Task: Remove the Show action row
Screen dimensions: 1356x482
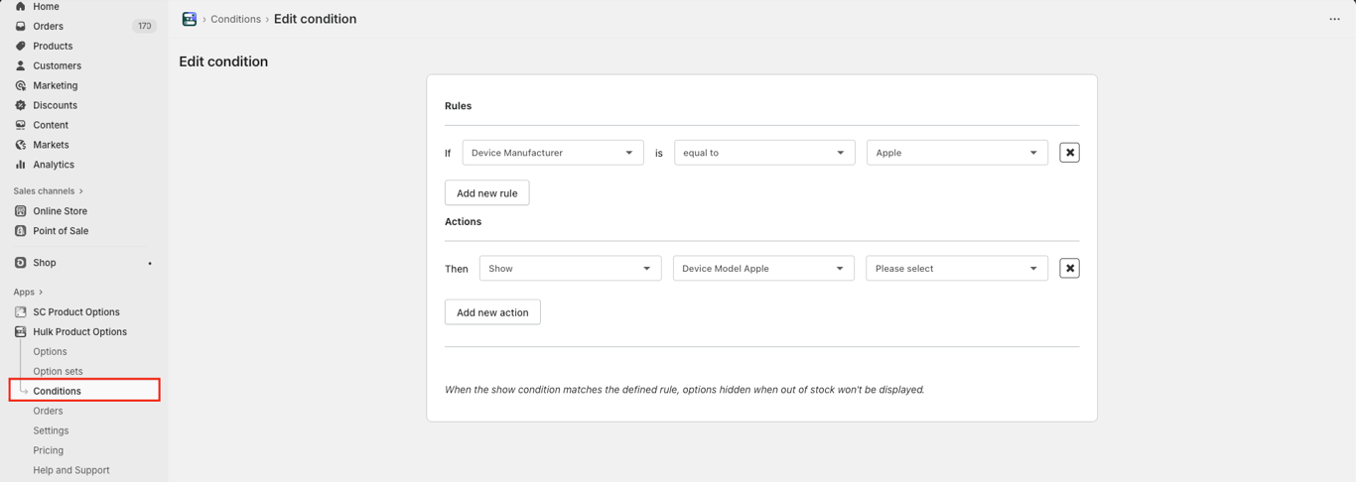Action: point(1069,269)
